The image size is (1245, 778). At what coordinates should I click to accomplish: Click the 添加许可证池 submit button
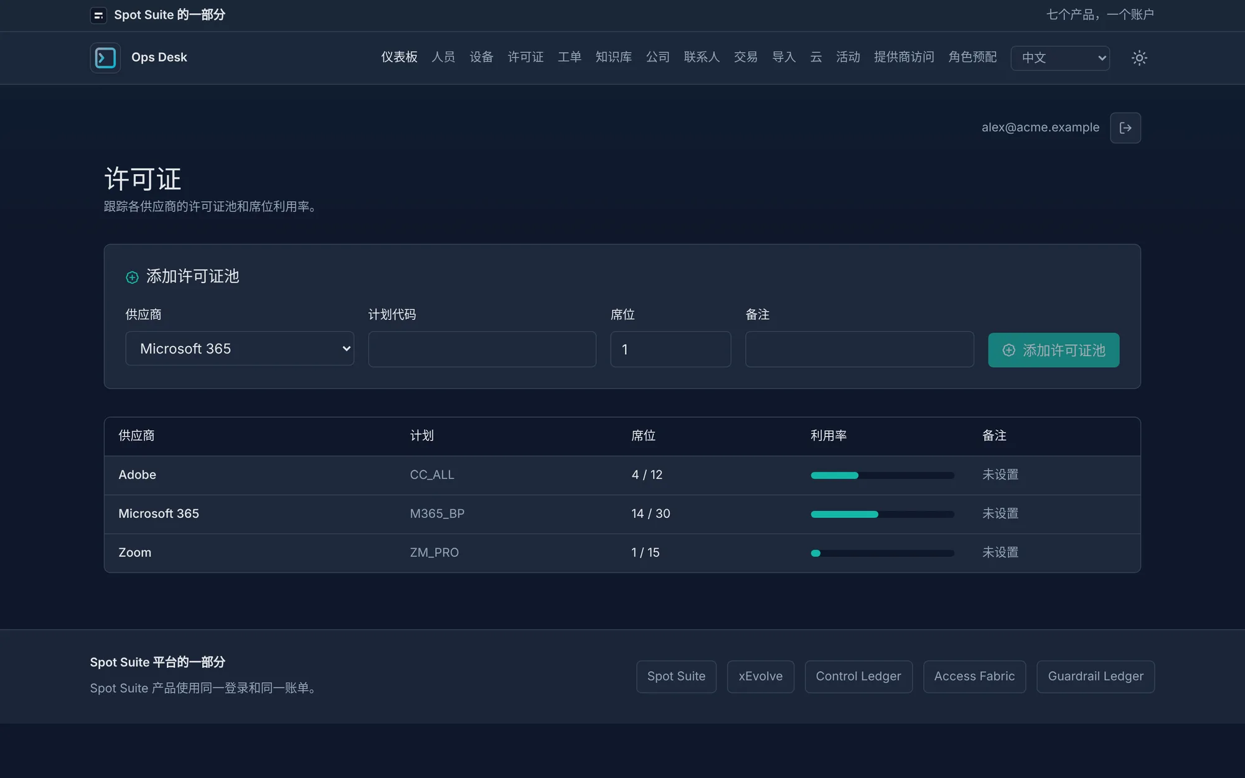(x=1054, y=350)
